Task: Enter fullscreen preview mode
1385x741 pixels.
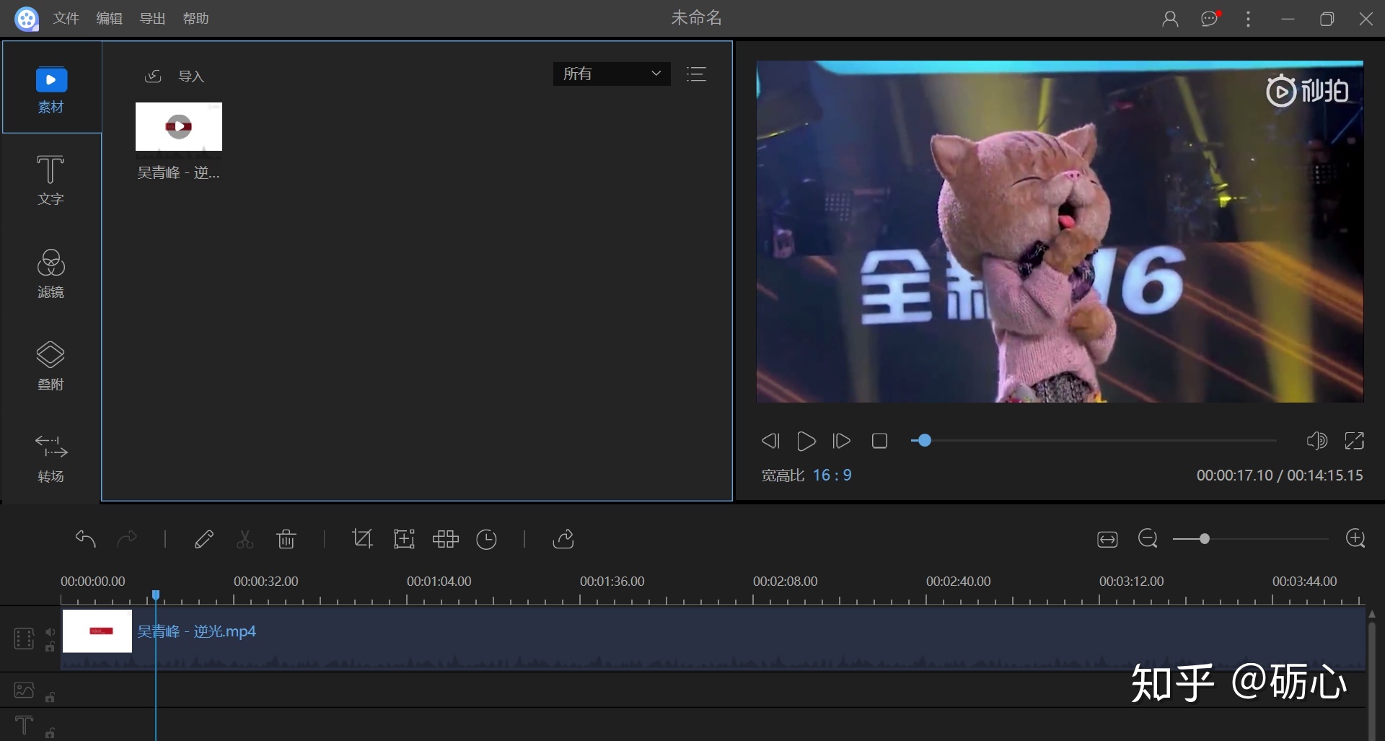Action: click(x=1355, y=441)
